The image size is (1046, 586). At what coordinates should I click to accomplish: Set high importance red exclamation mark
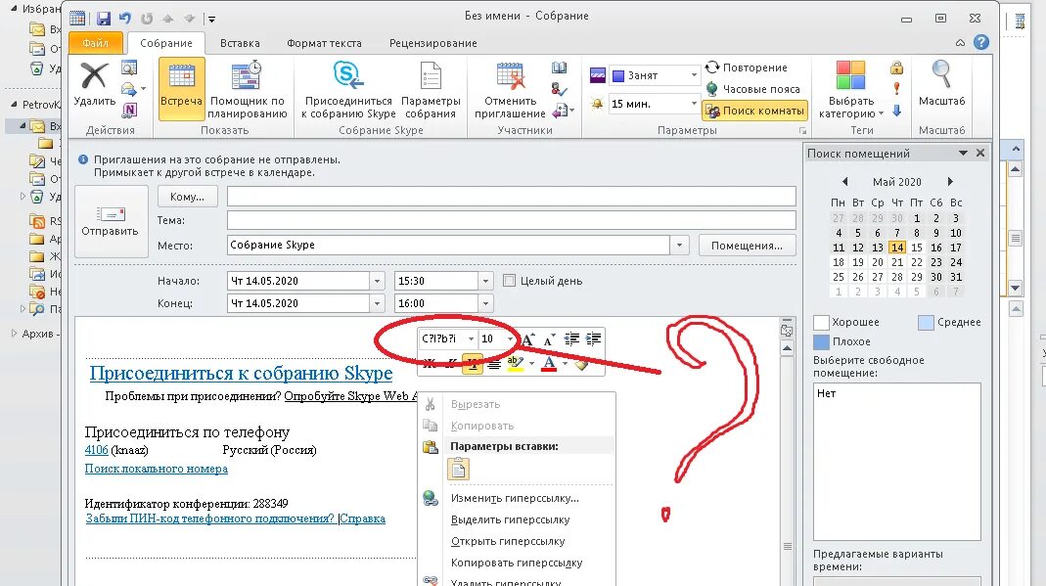pos(896,89)
